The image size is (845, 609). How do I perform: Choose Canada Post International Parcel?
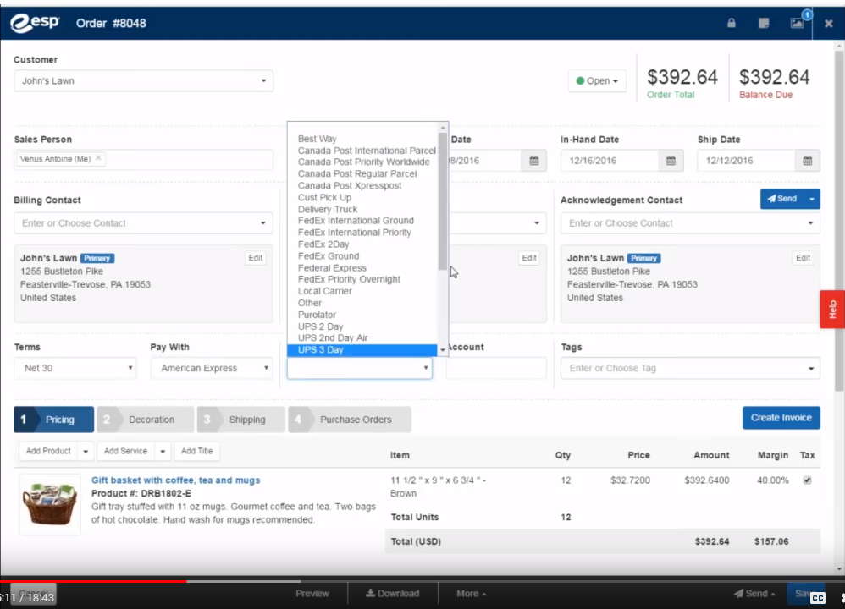[x=367, y=151]
